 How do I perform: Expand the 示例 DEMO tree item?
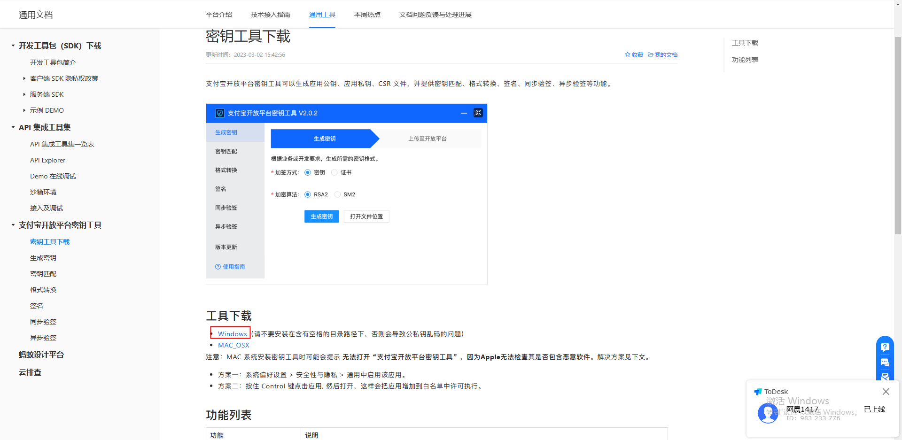[25, 110]
